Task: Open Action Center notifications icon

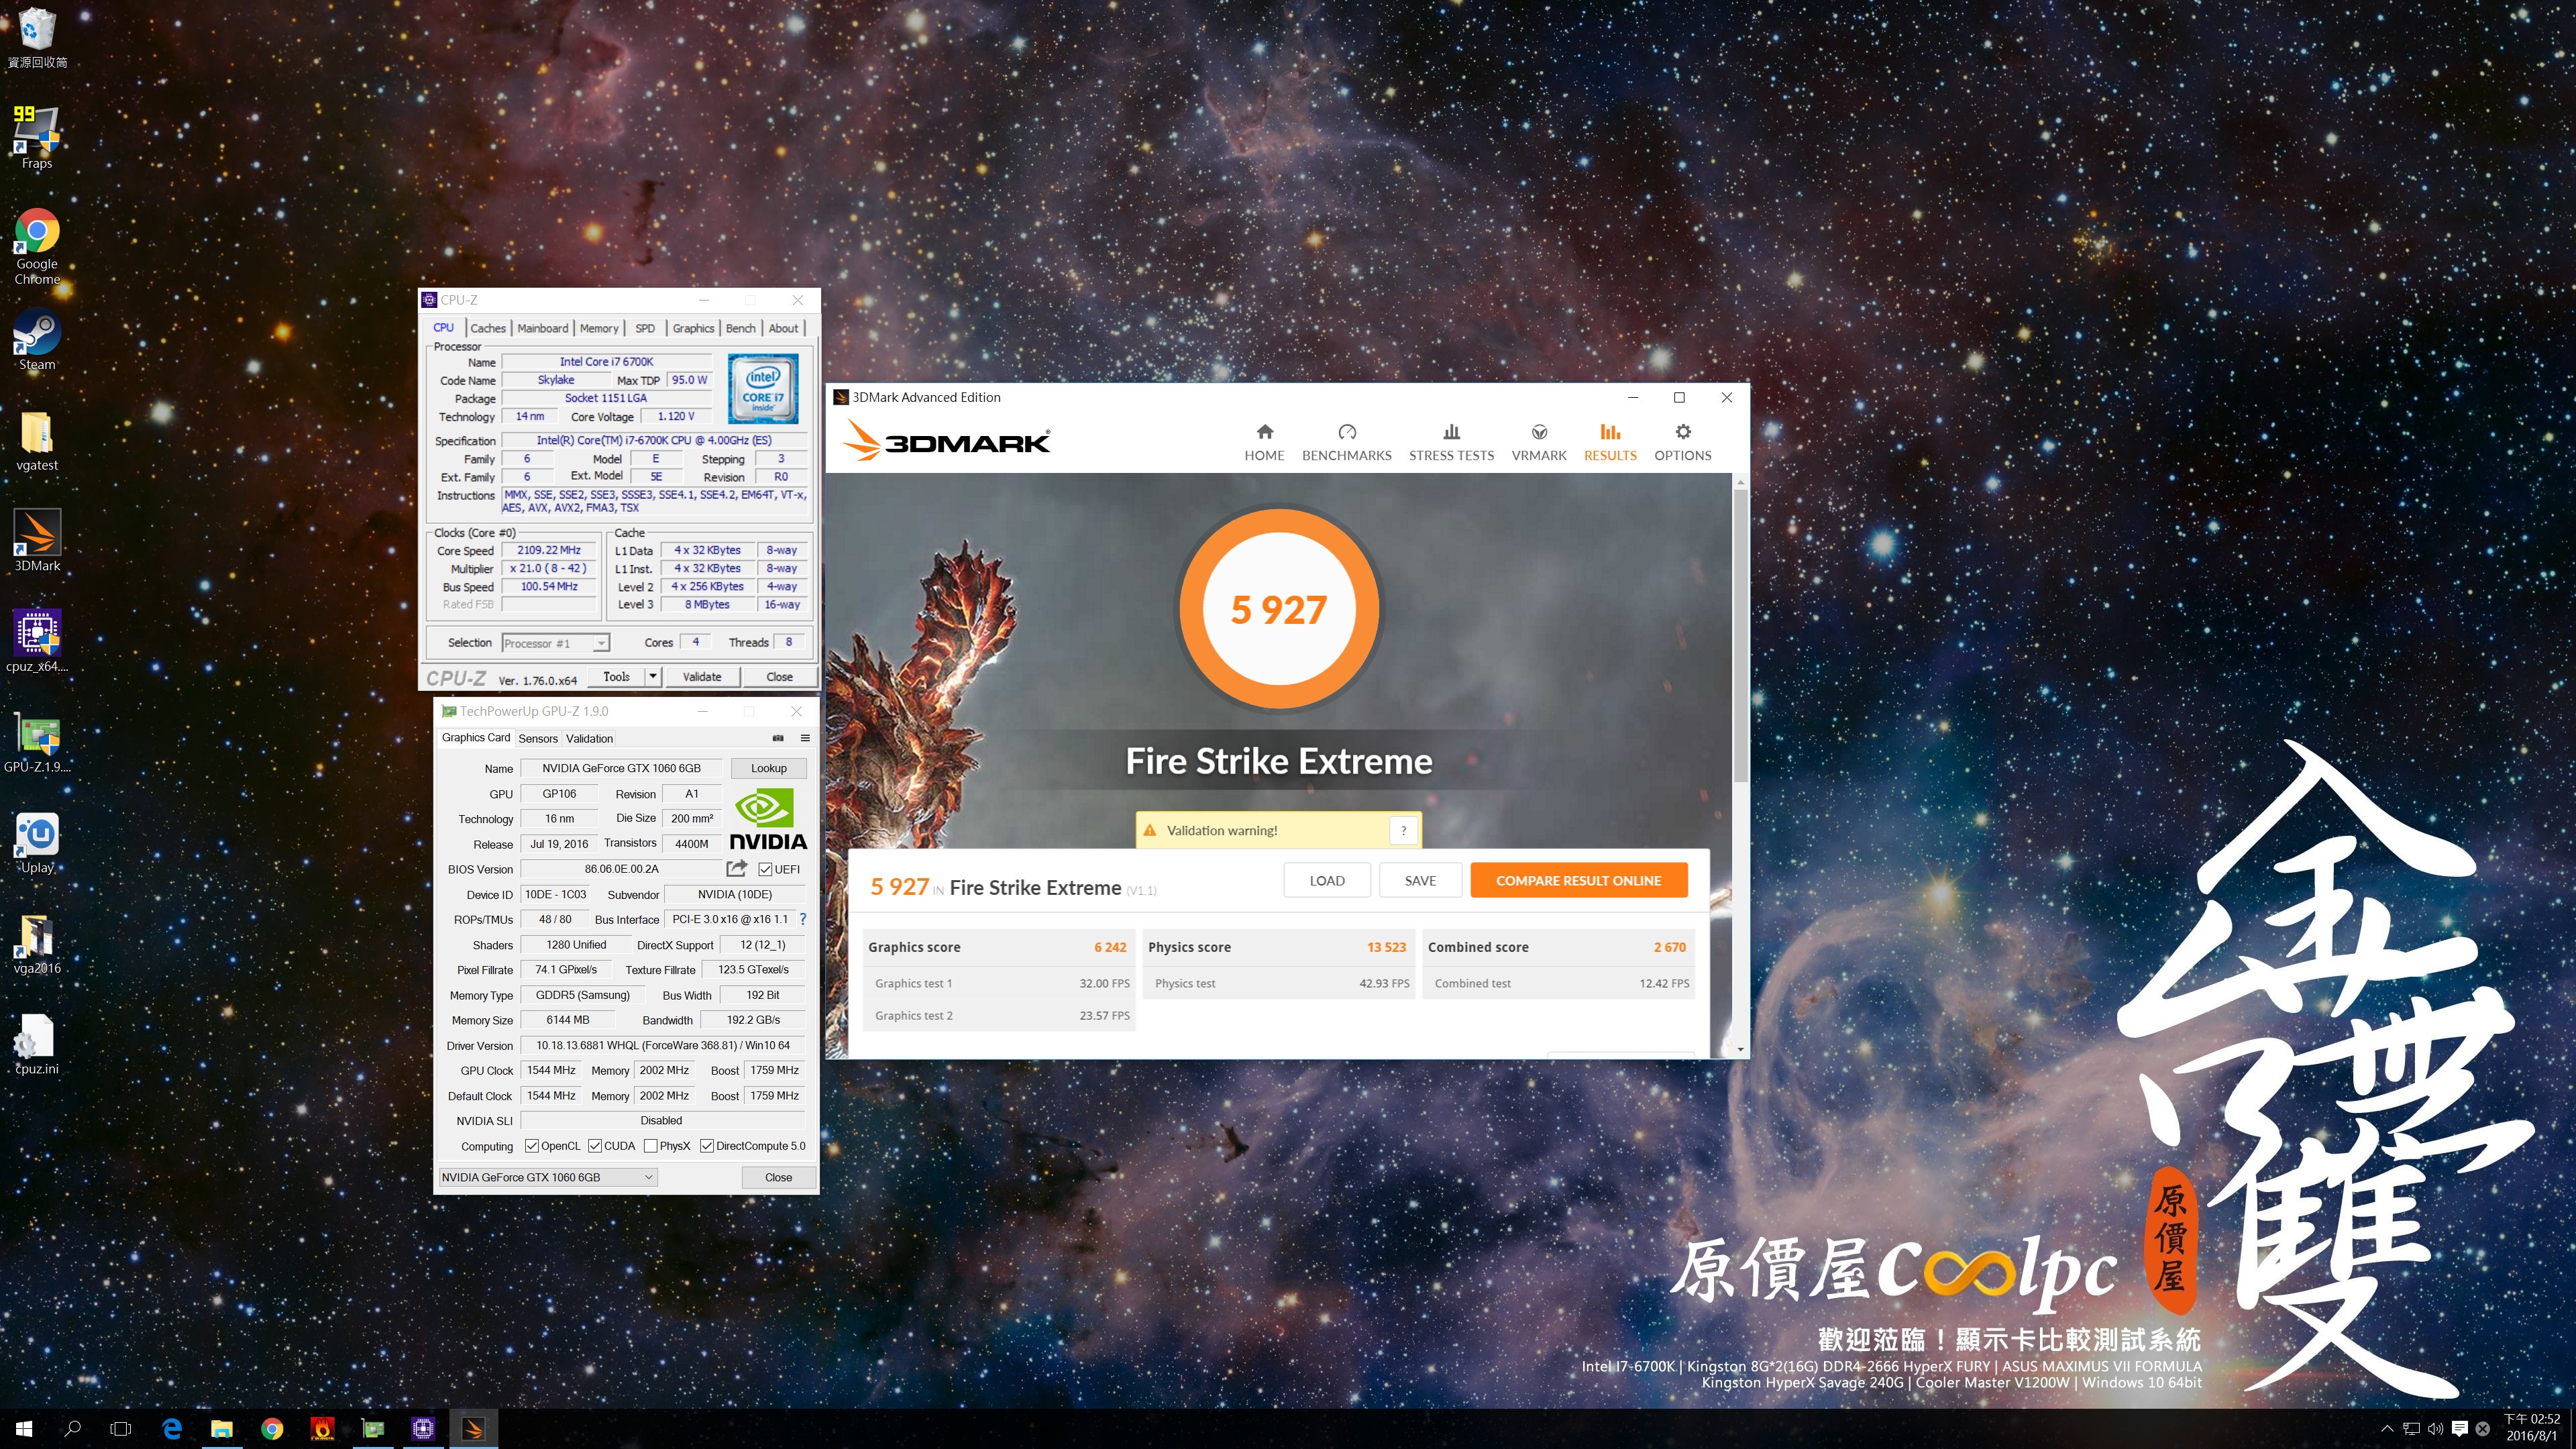Action: [2460, 1429]
